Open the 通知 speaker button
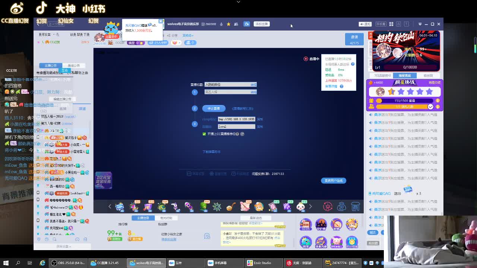Image resolution: width=477 pixels, height=268 pixels. [365, 24]
